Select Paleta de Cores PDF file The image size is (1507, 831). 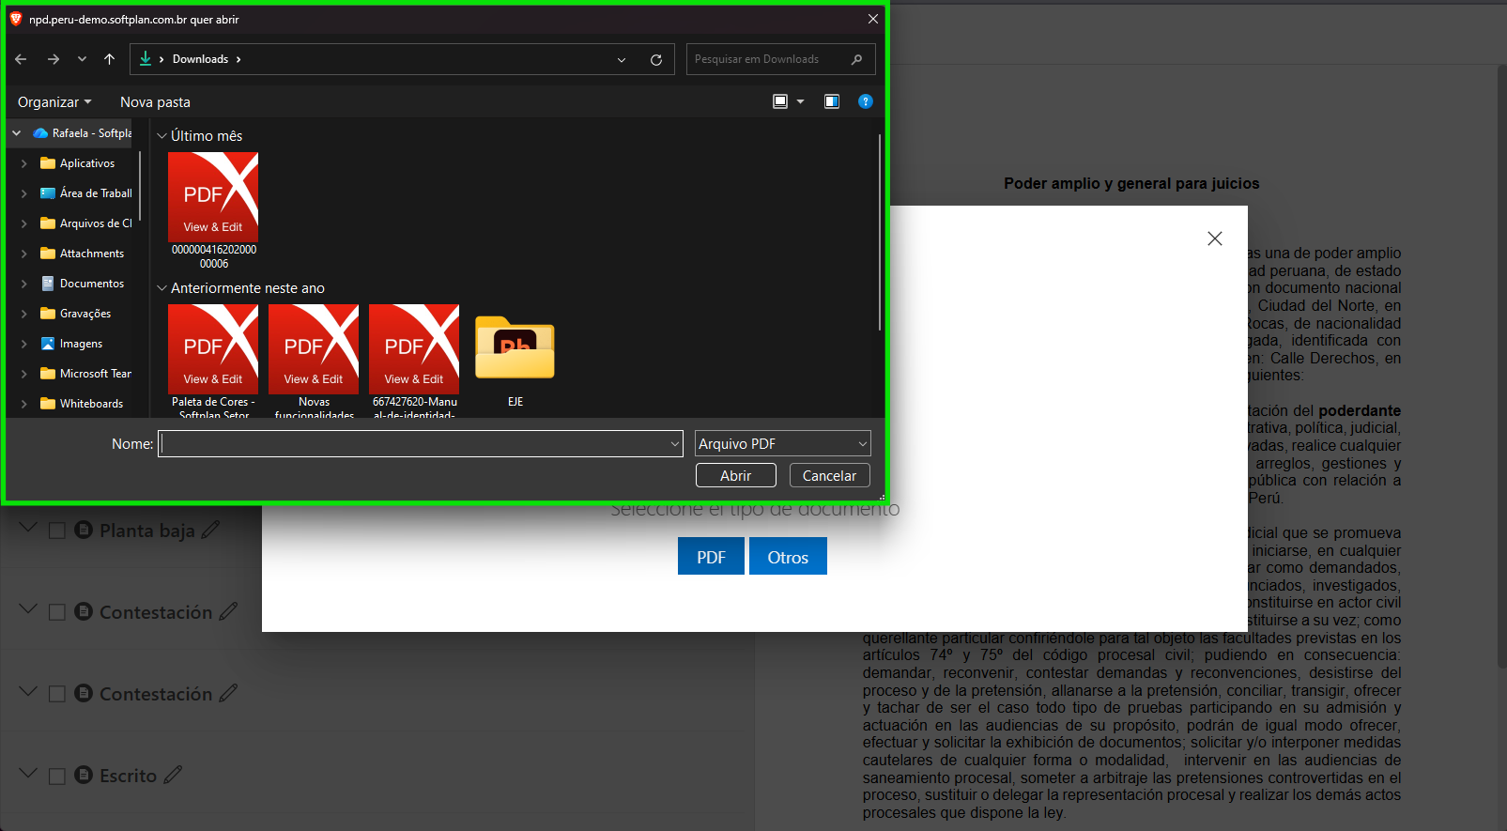(x=213, y=361)
